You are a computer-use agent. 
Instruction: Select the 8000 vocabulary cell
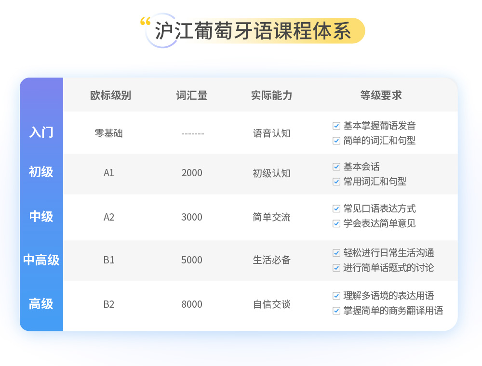[192, 305]
